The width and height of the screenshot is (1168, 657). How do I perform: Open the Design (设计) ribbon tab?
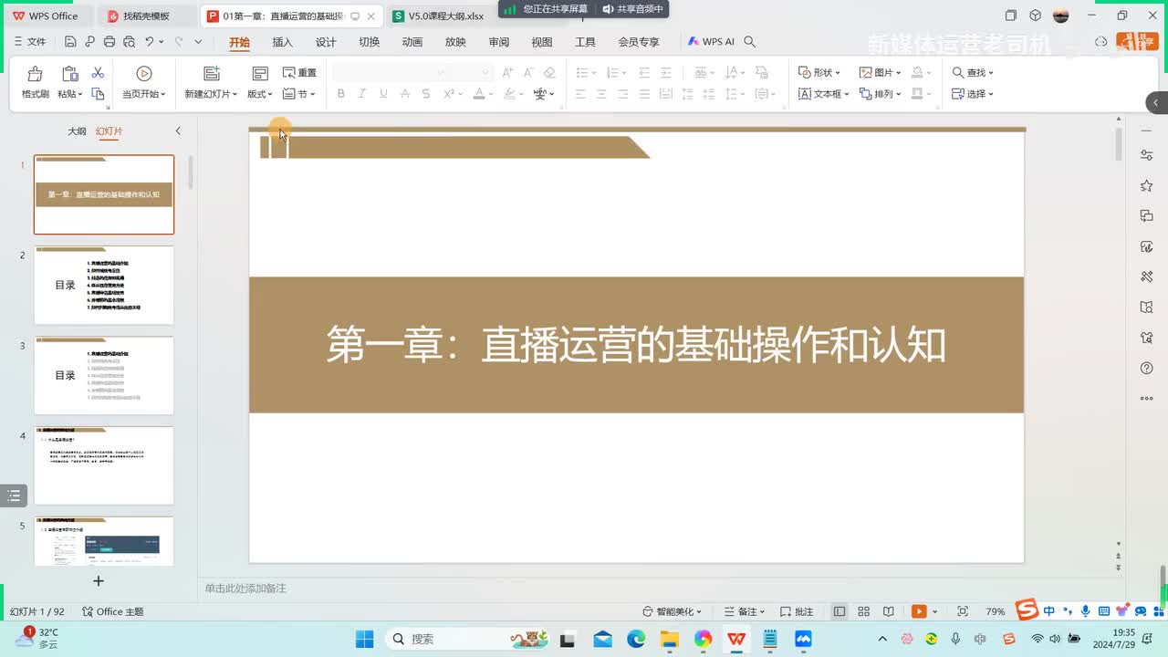pos(326,42)
